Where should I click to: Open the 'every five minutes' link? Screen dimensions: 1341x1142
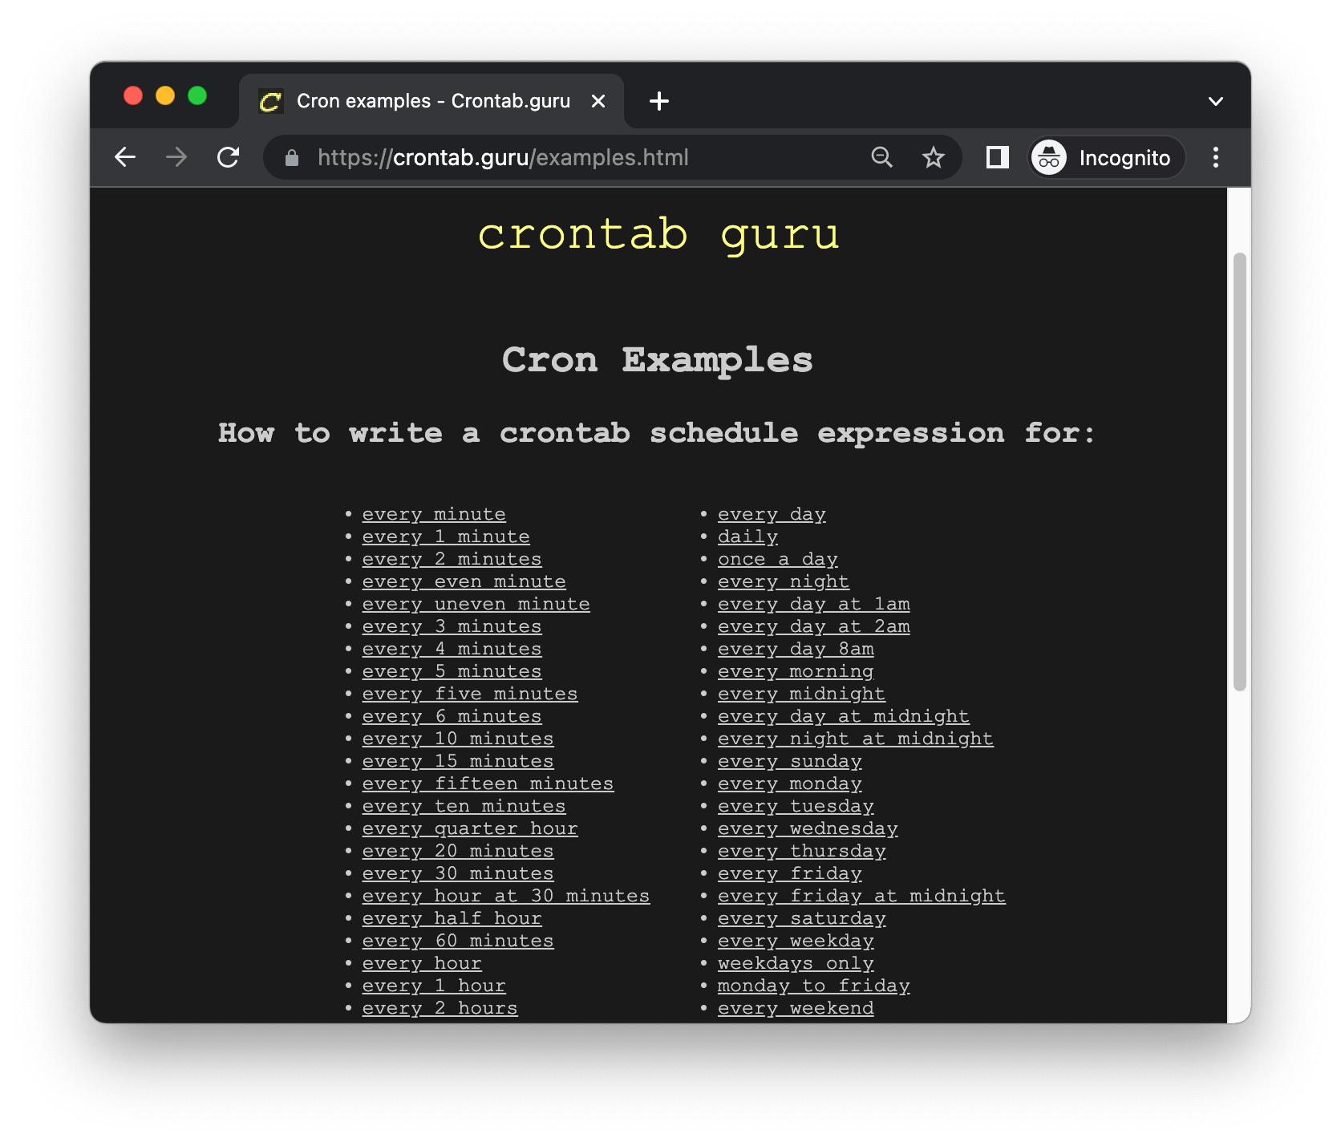tap(470, 694)
